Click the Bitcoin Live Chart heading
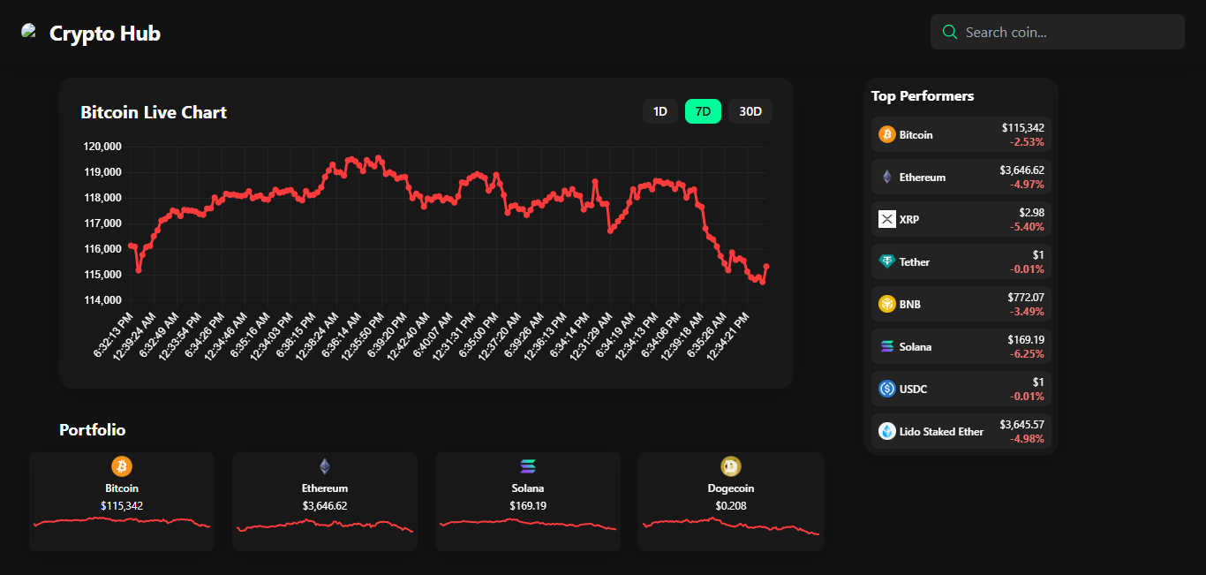1206x575 pixels. [x=154, y=112]
